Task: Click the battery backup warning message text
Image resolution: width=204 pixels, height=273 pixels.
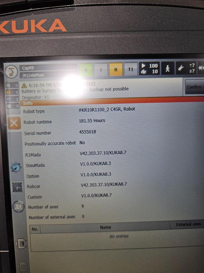Action: tap(75, 90)
